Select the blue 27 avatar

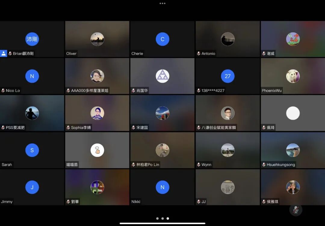tap(228, 76)
